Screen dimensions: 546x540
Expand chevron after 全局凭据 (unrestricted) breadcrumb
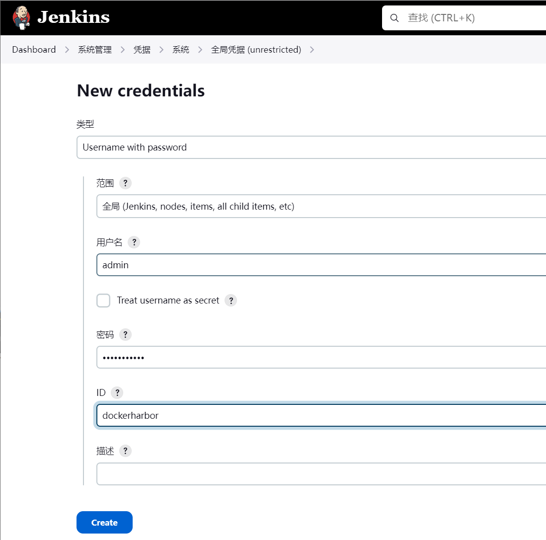[312, 50]
